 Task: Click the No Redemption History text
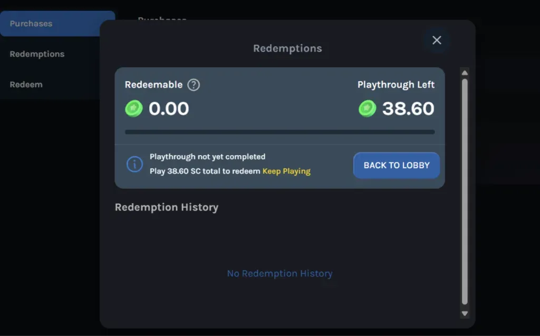(x=279, y=273)
